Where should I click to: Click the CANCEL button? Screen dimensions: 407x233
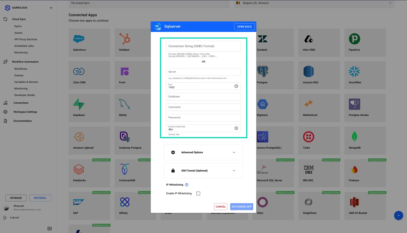(221, 207)
